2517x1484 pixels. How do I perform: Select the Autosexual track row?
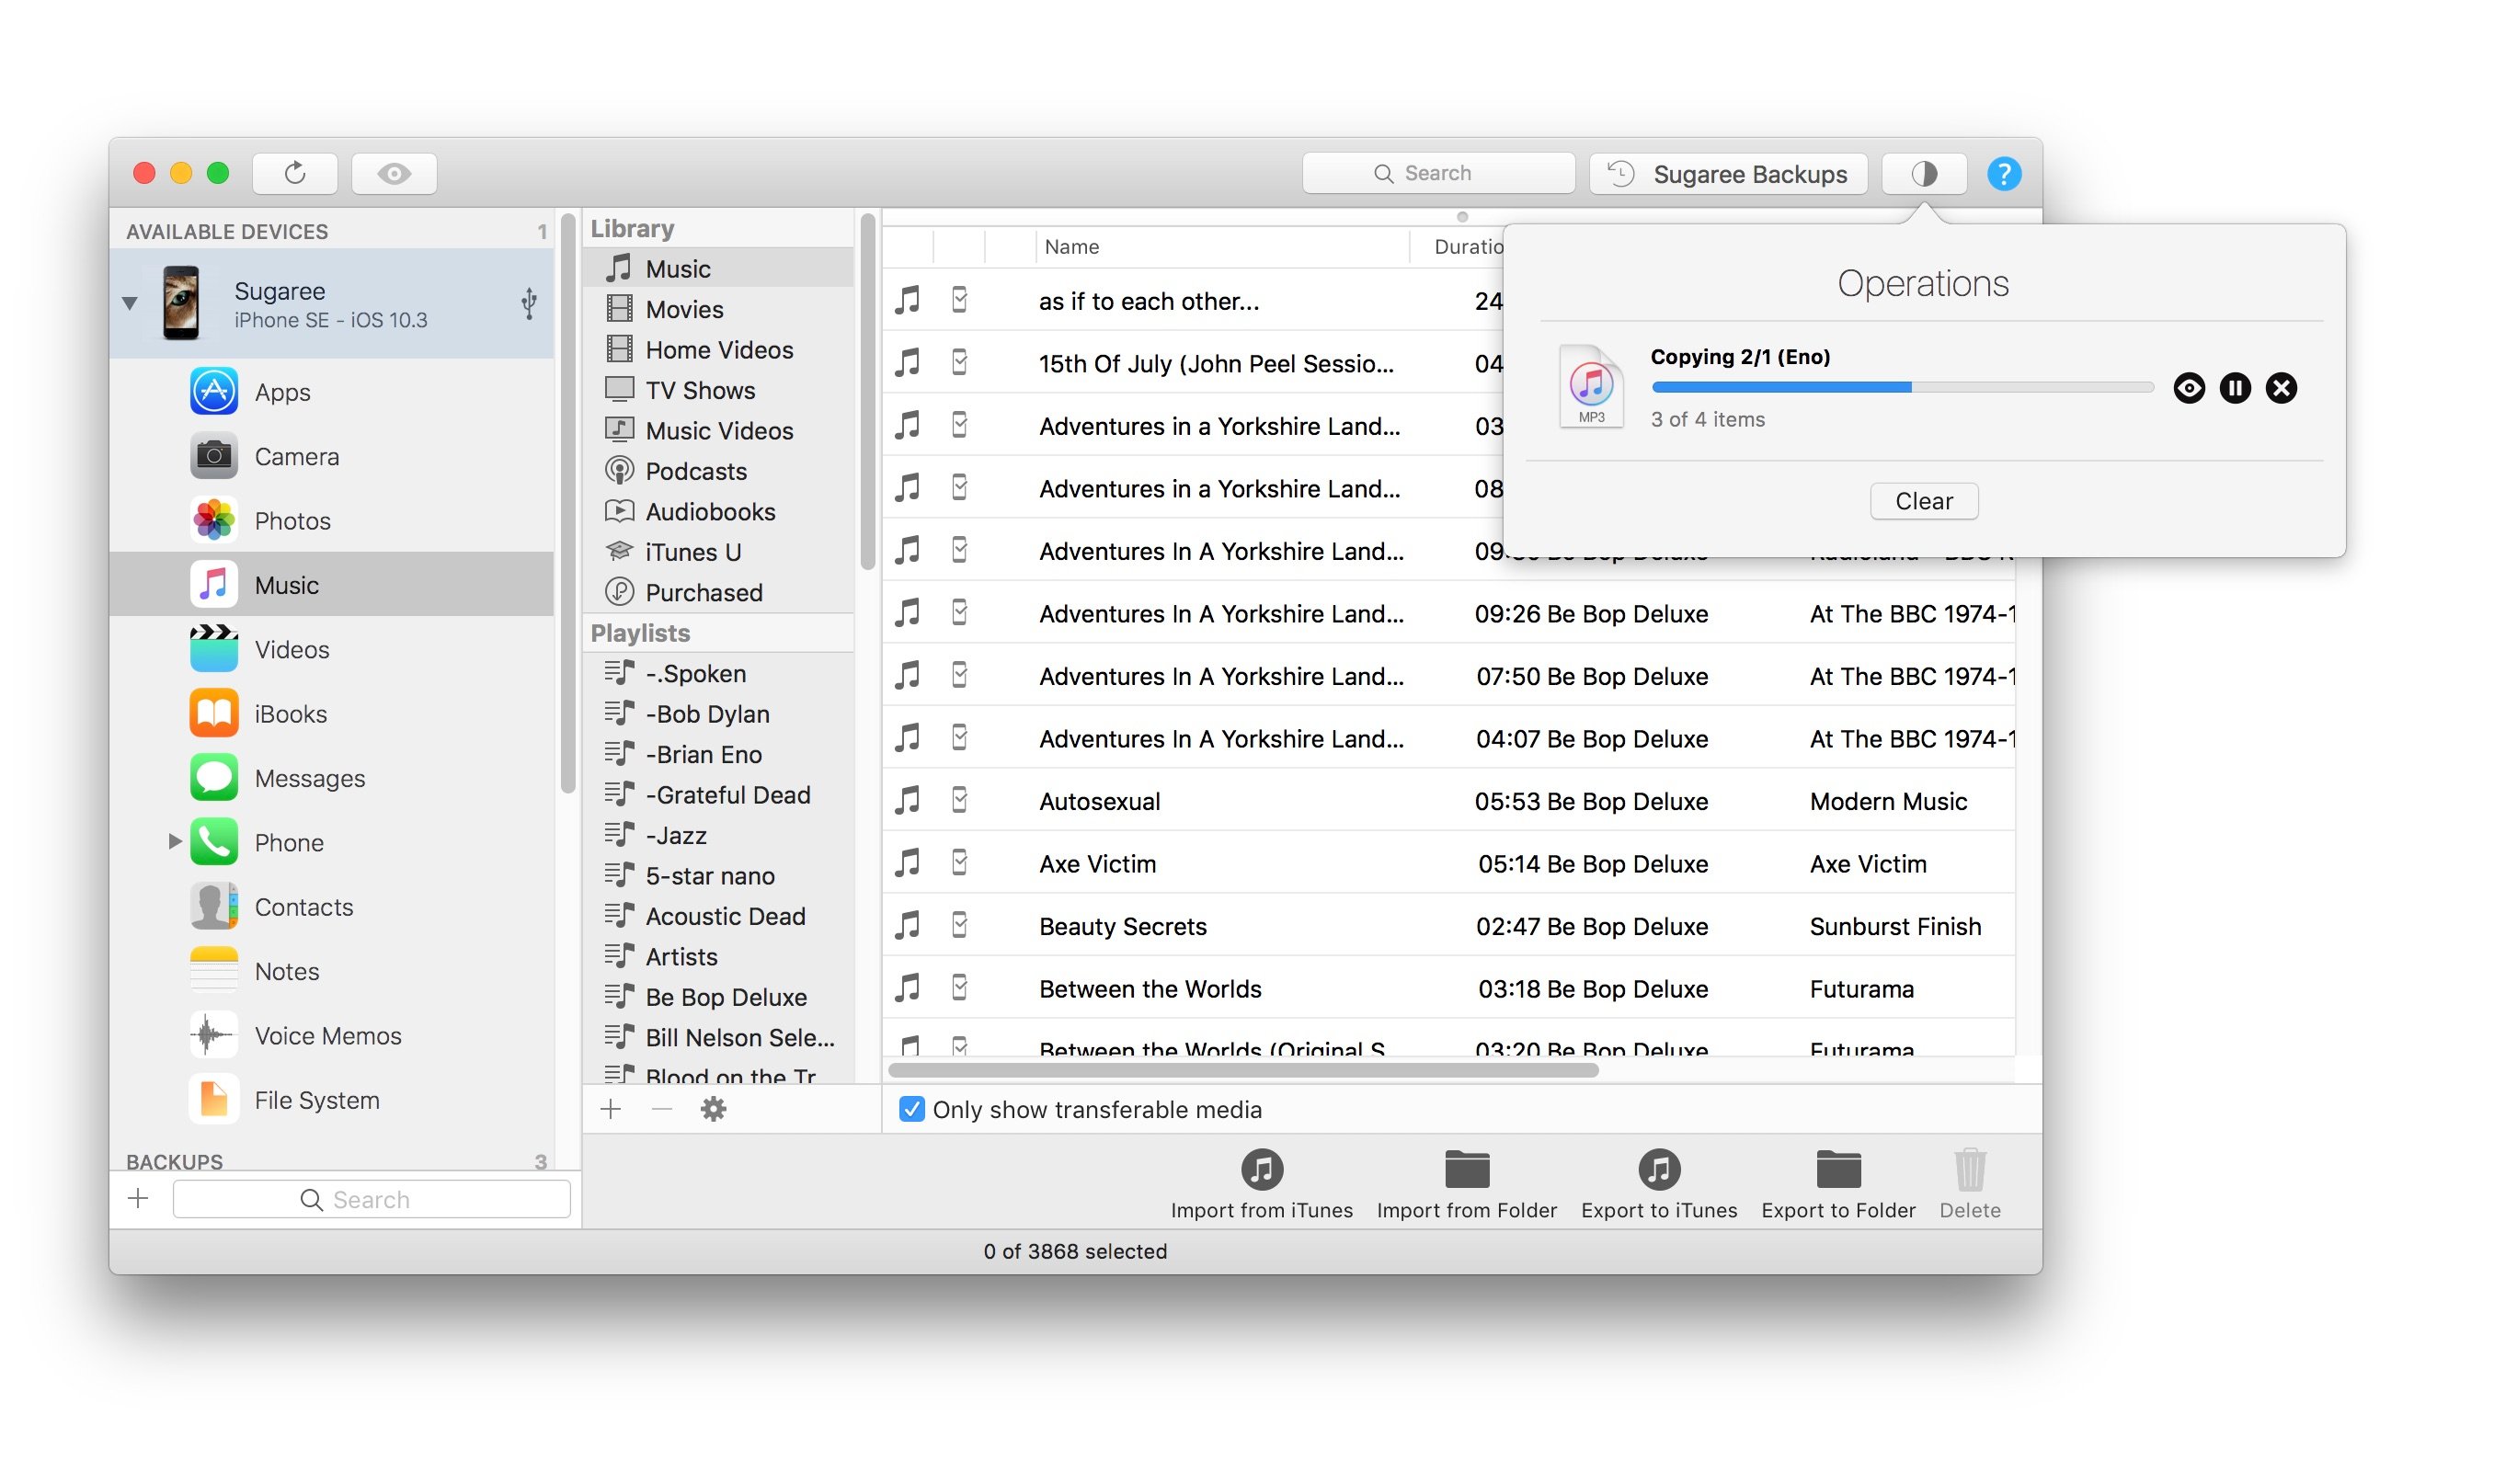1448,801
